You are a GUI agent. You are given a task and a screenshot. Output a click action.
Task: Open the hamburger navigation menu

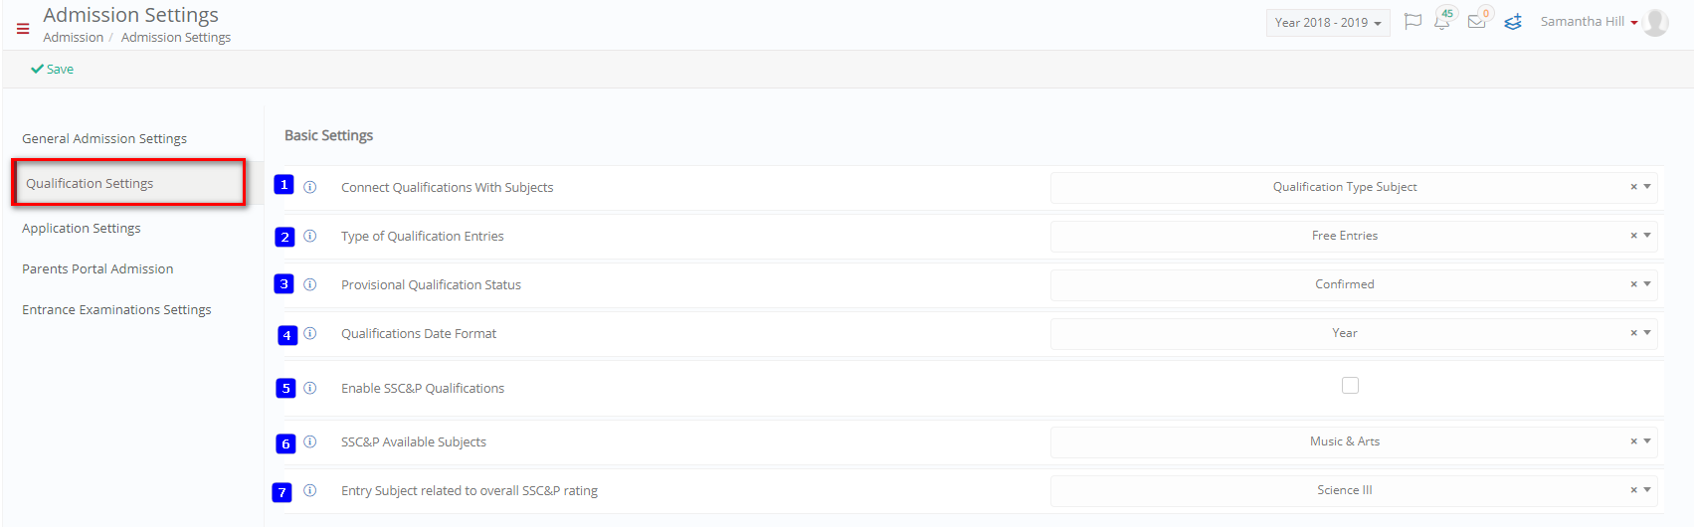click(x=23, y=29)
